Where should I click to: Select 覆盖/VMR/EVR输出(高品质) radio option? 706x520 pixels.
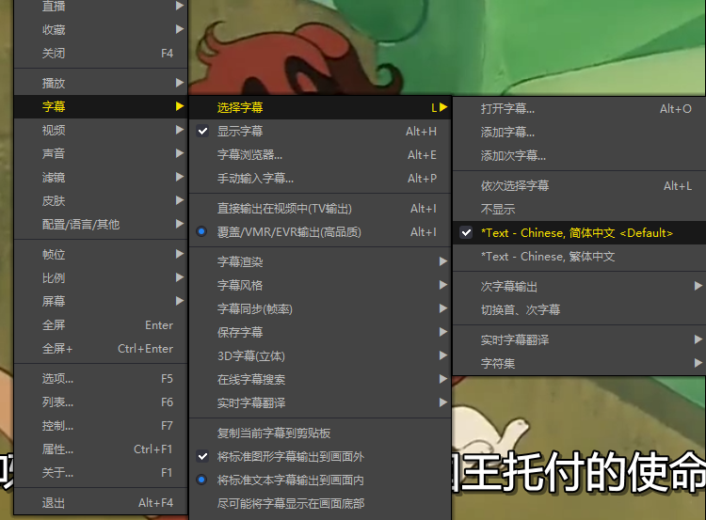point(288,232)
